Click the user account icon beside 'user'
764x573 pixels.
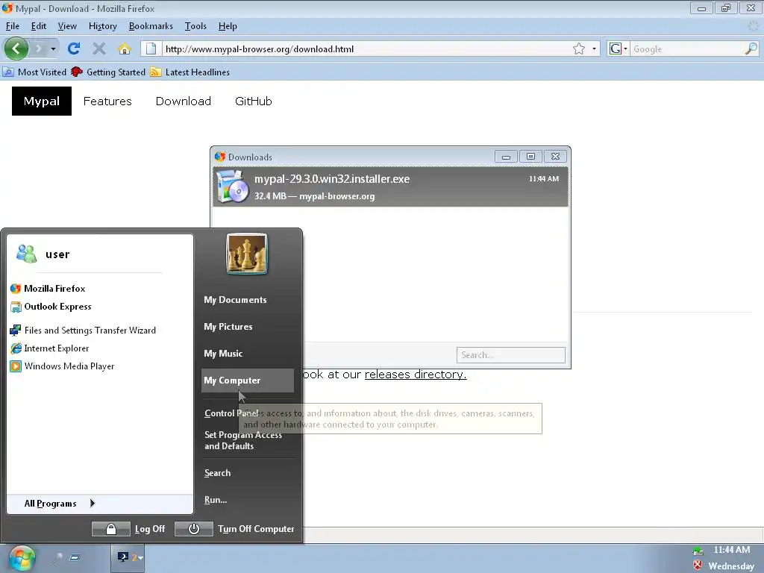[26, 254]
